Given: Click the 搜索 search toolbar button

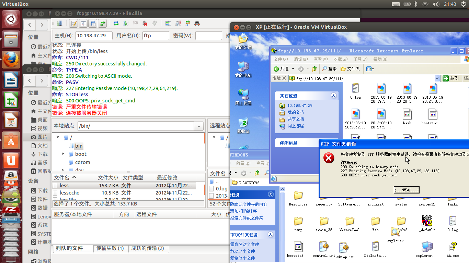Looking at the screenshot, I should click(x=329, y=69).
